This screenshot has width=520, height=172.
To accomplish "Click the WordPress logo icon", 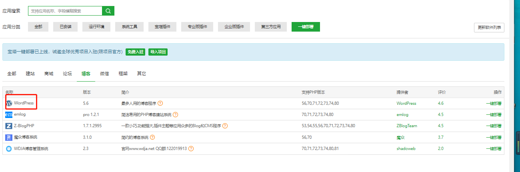I will (x=9, y=103).
